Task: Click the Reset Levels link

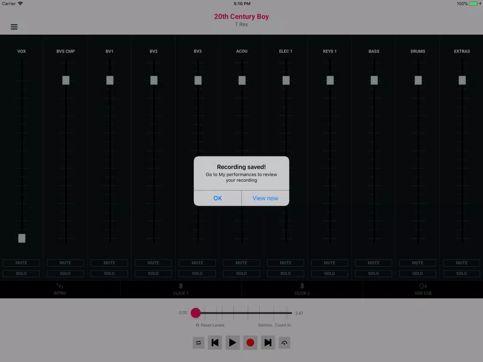Action: click(x=210, y=325)
